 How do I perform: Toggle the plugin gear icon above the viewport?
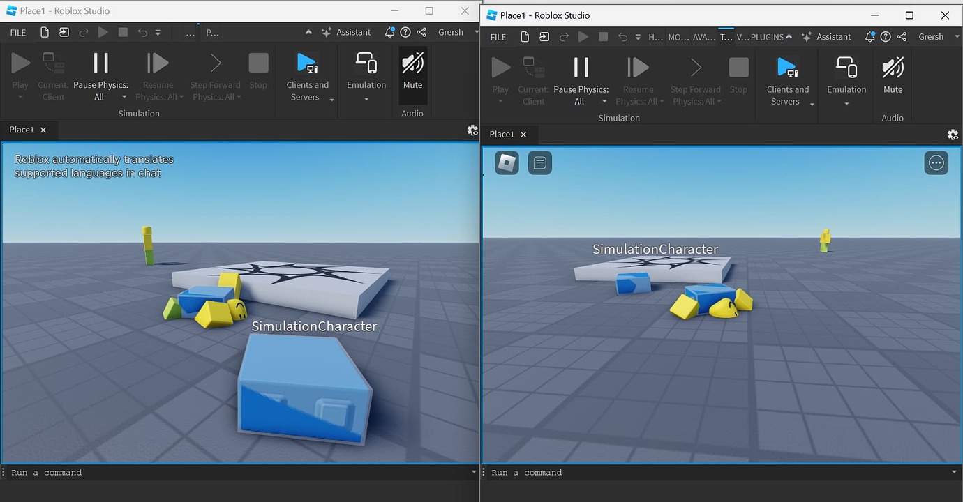point(472,130)
